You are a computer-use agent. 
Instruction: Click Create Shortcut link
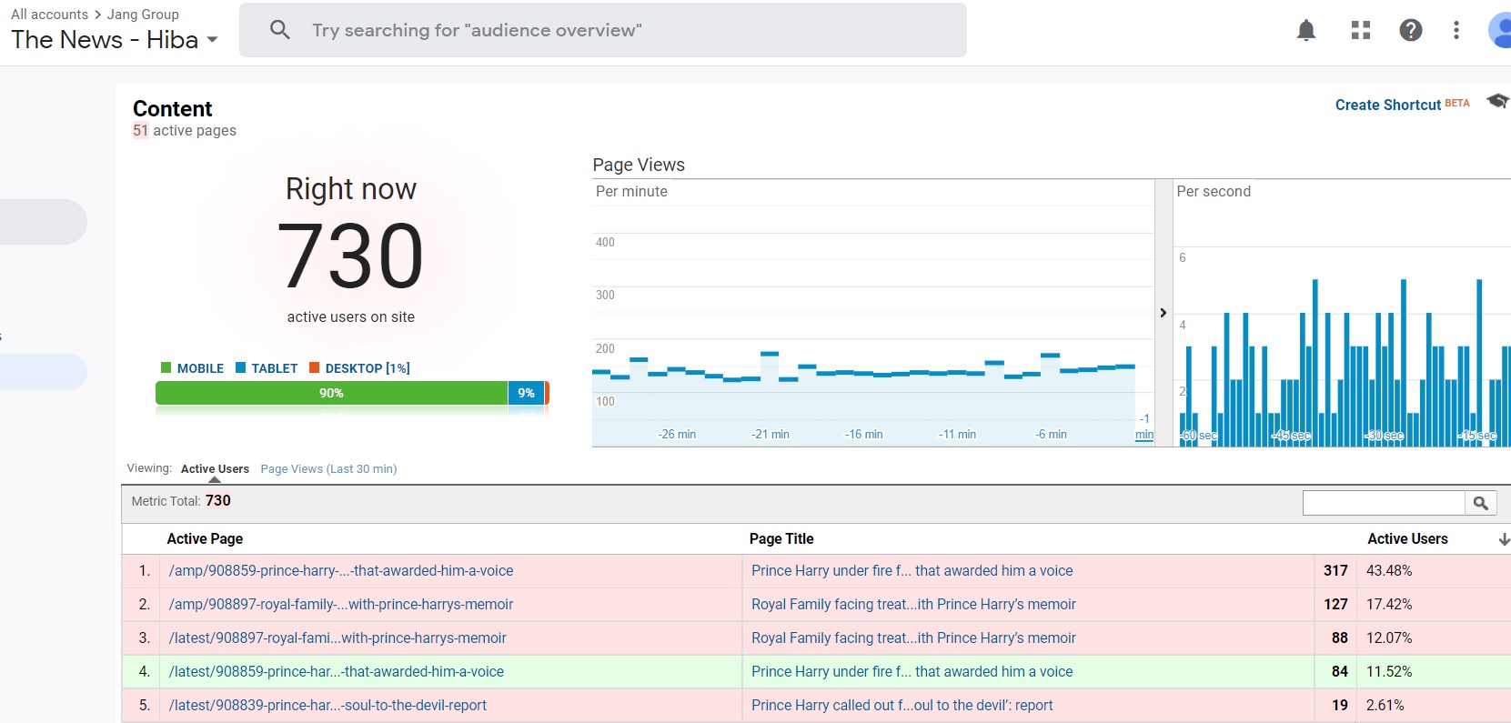(x=1387, y=105)
